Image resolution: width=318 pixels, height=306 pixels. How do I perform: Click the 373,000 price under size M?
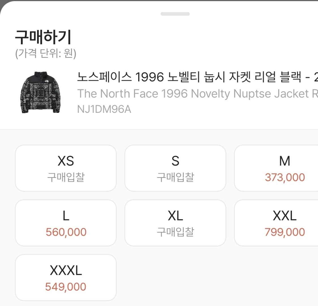coord(285,178)
